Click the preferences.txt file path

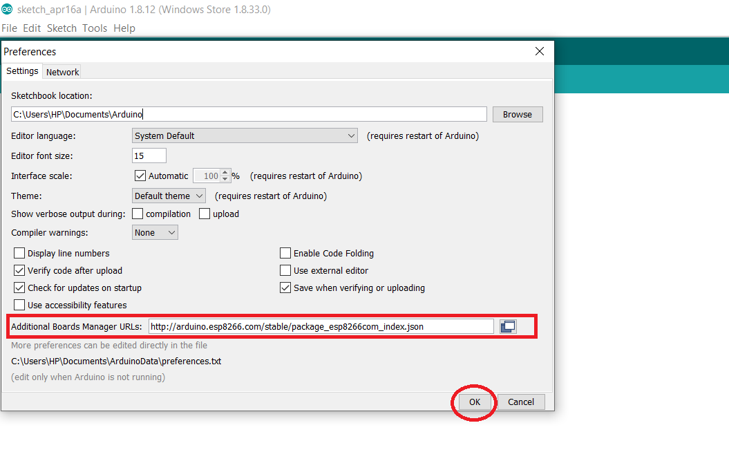click(x=116, y=361)
